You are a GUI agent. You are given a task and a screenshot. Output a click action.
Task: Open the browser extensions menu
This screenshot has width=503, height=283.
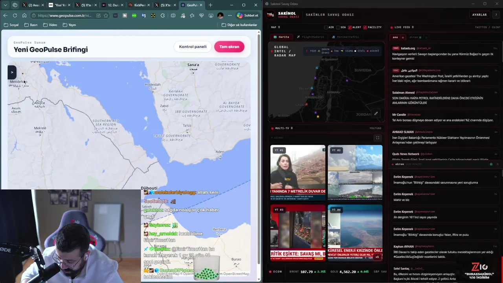[x=163, y=15]
